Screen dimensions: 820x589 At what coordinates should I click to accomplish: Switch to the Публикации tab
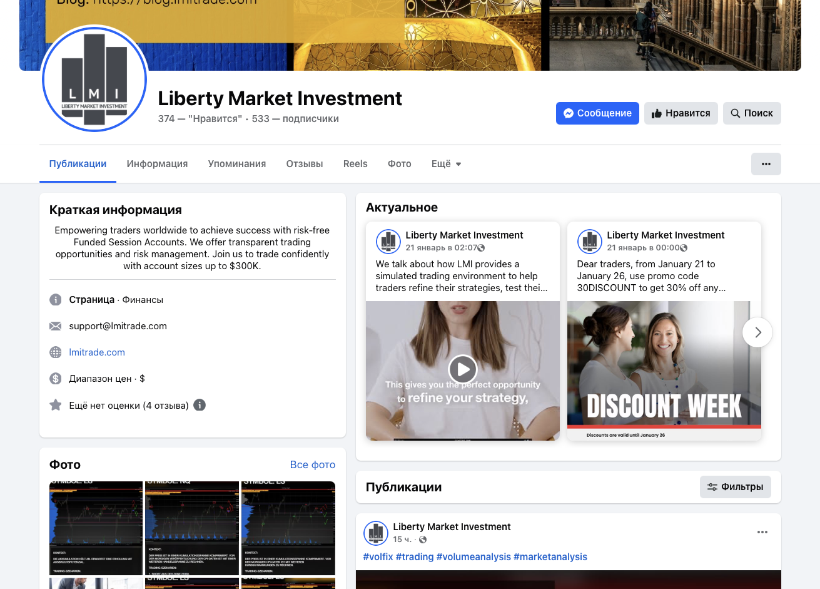point(78,164)
